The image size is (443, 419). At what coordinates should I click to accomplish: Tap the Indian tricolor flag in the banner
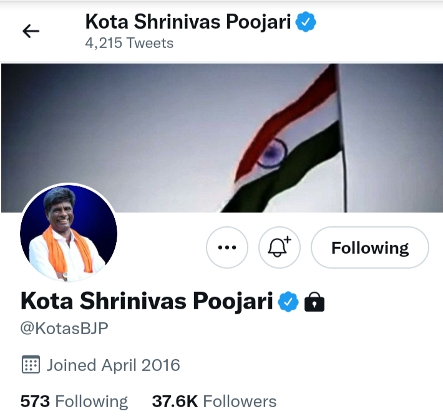[293, 137]
